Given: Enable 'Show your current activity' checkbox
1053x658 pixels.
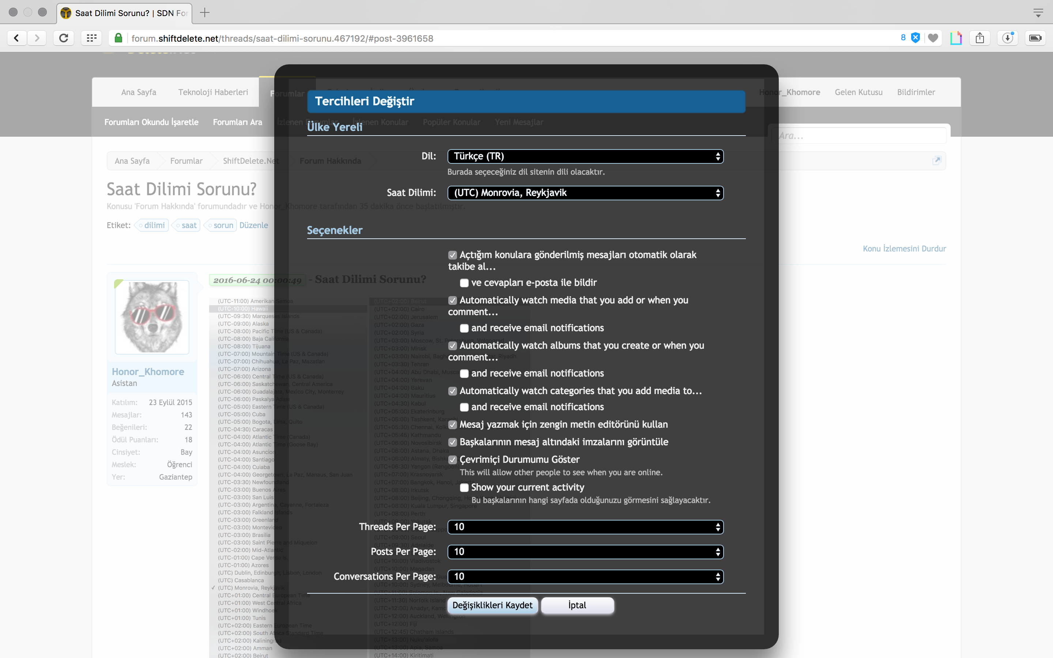Looking at the screenshot, I should 464,487.
